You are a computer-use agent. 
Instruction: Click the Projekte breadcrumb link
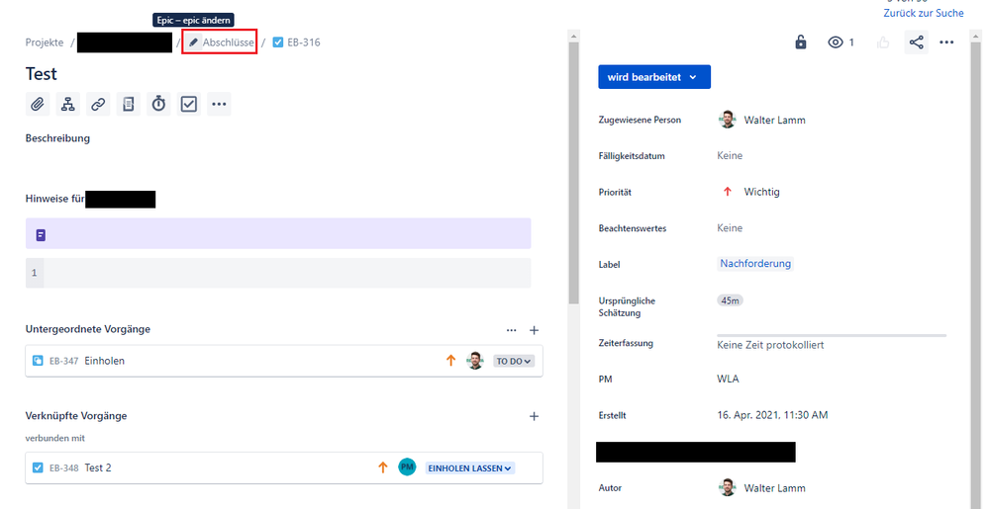click(x=45, y=42)
